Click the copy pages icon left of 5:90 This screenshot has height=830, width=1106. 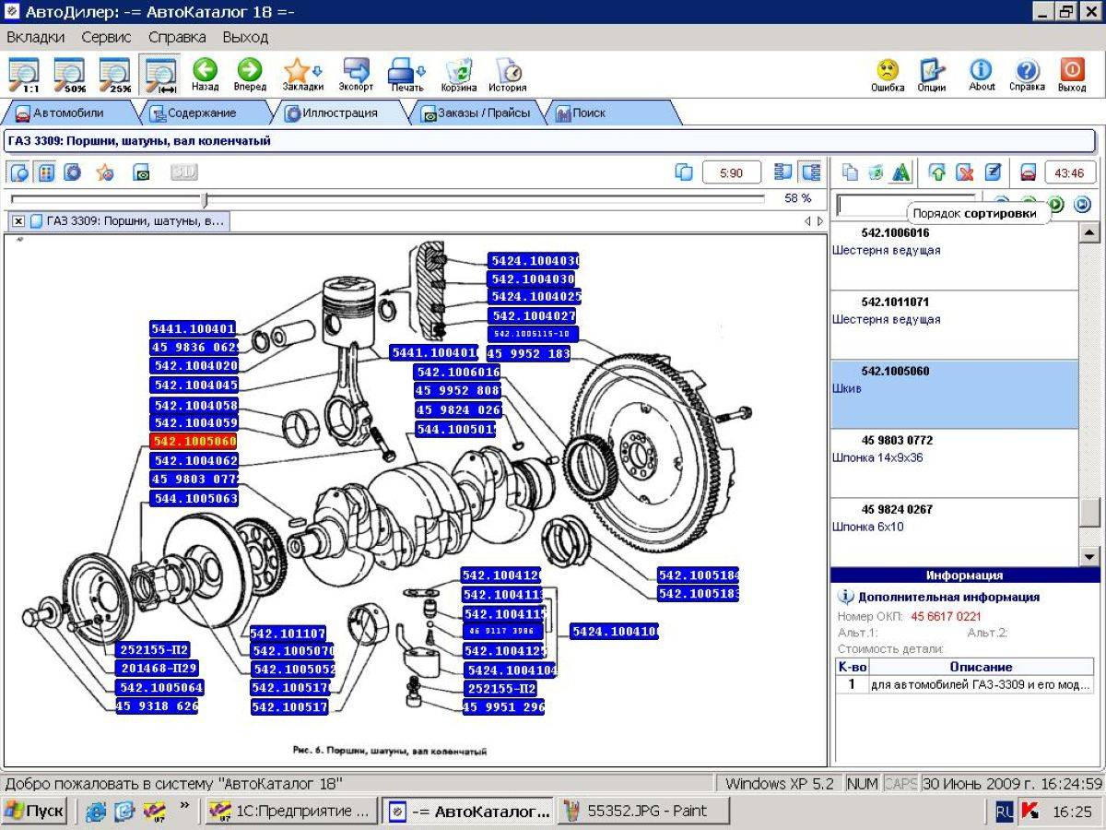click(684, 172)
